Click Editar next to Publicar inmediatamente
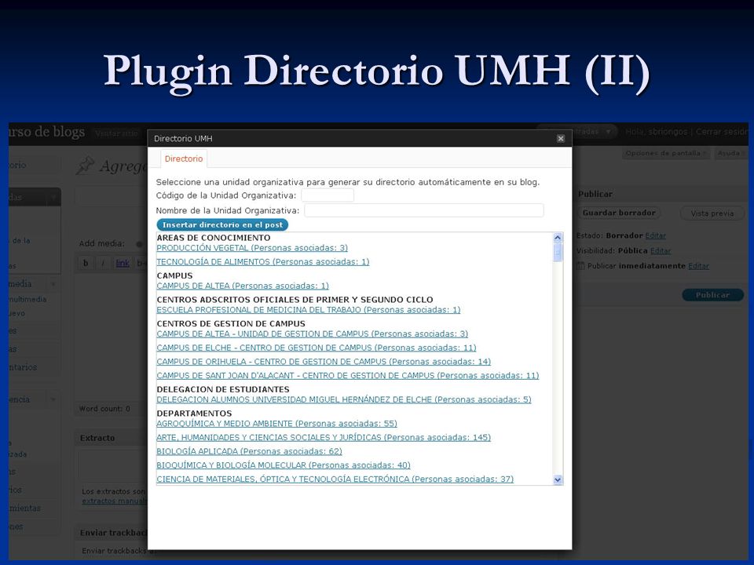This screenshot has width=754, height=565. click(698, 266)
